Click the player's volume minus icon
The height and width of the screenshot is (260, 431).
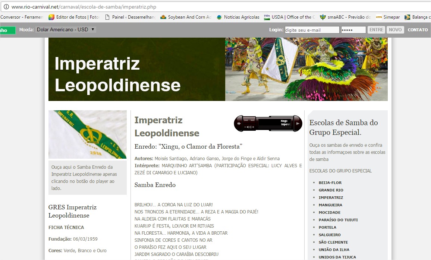[245, 127]
